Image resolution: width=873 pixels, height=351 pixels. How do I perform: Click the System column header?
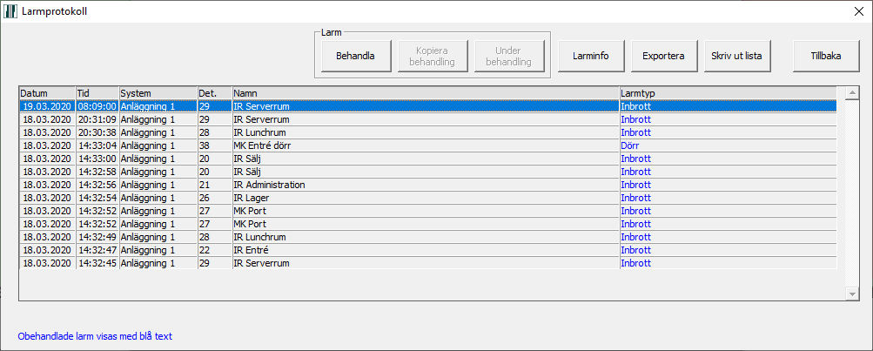coord(158,93)
